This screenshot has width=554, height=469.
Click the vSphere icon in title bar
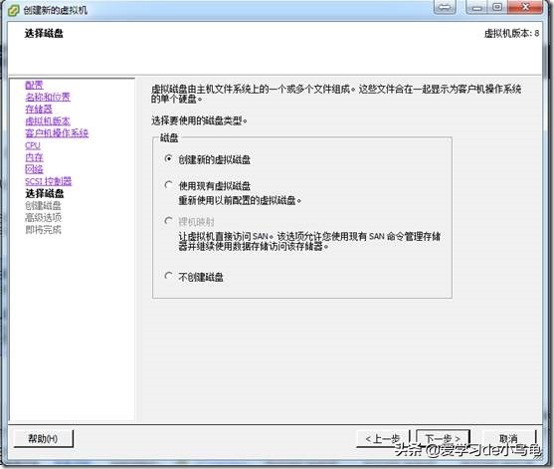[x=14, y=10]
